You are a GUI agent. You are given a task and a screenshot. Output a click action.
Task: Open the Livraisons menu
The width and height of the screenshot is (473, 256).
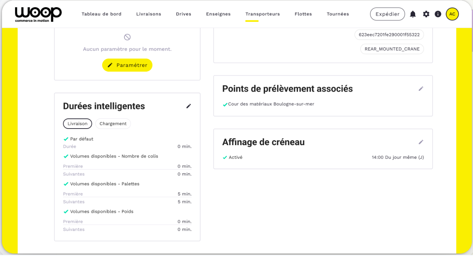149,14
